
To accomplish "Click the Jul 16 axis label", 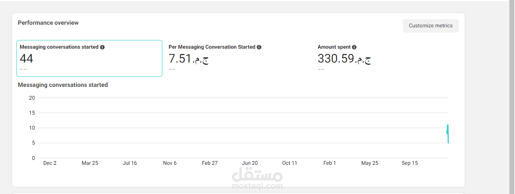I will tap(130, 163).
